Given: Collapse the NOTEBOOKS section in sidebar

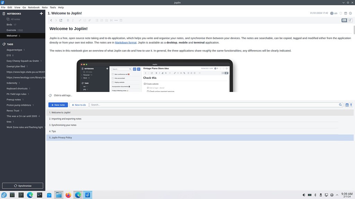Looking at the screenshot, I should [14, 13].
